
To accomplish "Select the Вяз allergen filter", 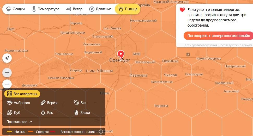I will 80,103.
